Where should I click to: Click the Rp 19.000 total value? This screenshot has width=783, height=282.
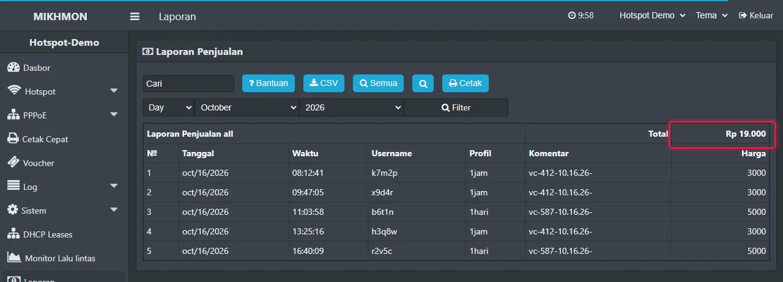746,134
